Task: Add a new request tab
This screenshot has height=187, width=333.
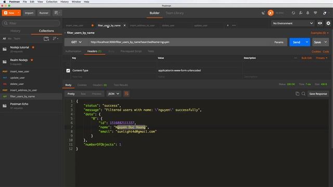Action: [228, 25]
